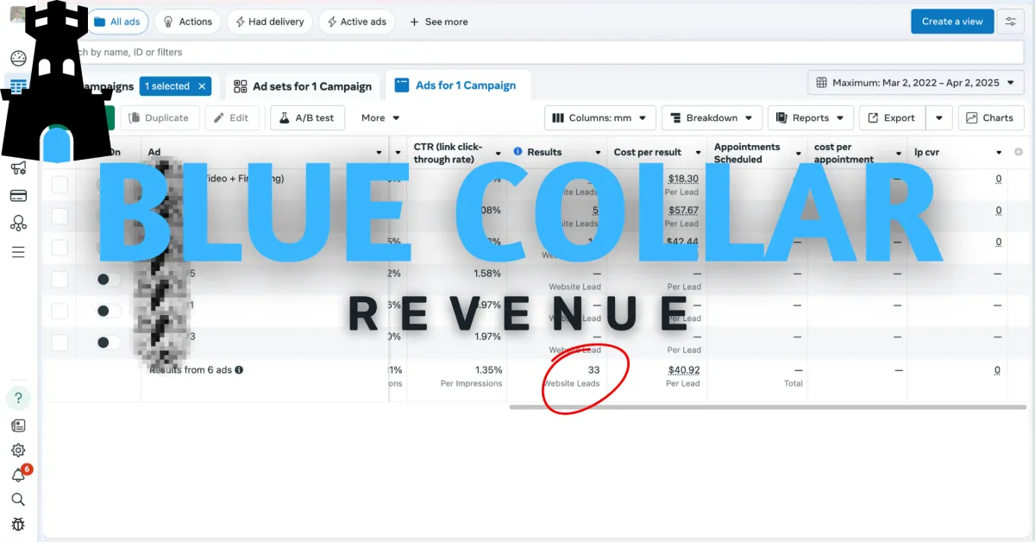1035x542 pixels.
Task: Open the Reports dropdown
Action: 811,118
